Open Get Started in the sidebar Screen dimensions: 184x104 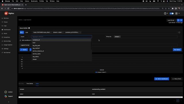[x=7, y=53]
